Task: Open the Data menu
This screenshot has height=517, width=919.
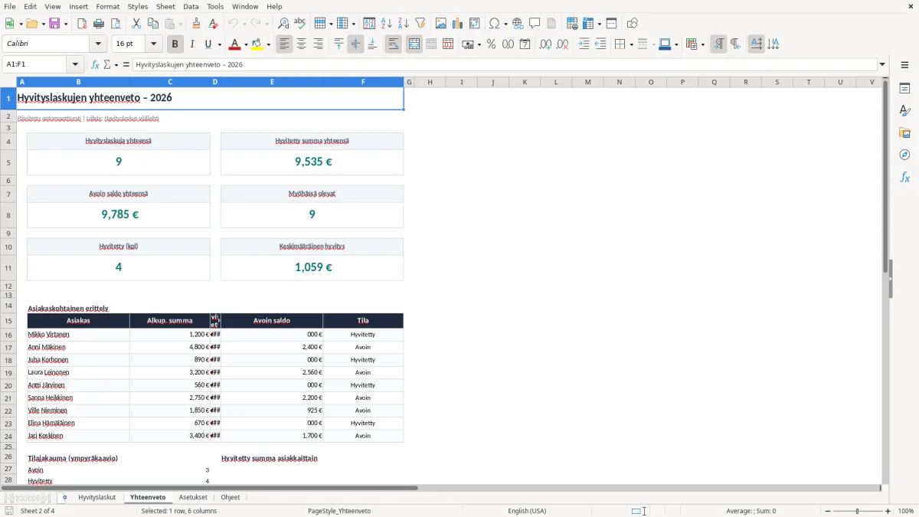Action: [191, 6]
